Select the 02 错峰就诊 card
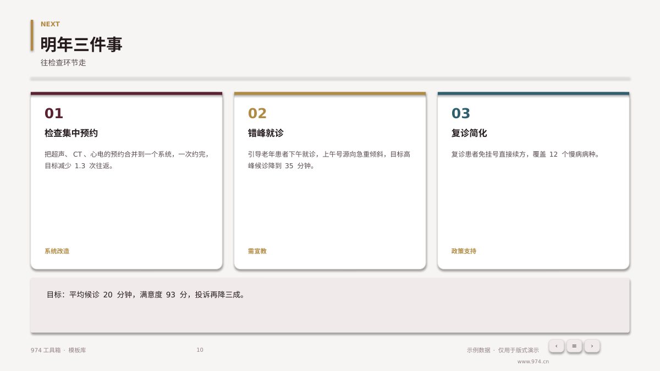This screenshot has height=371, width=660. click(x=330, y=181)
